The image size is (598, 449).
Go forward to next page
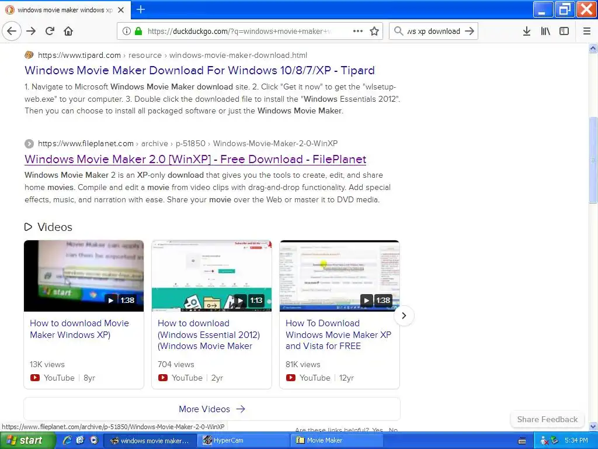[31, 32]
